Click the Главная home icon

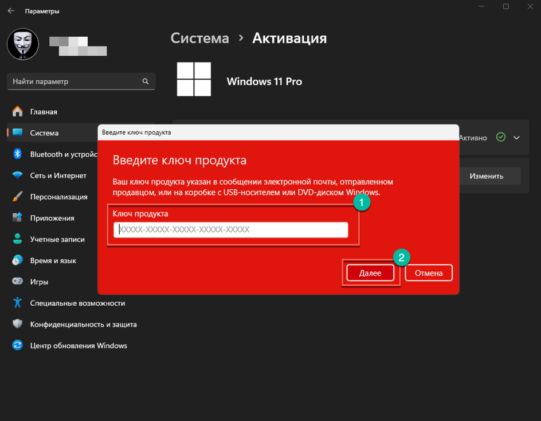pyautogui.click(x=17, y=111)
